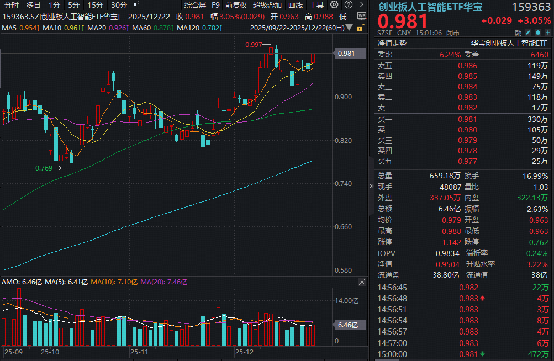Select the 15分 period tab
The image size is (554, 361).
tap(95, 5)
